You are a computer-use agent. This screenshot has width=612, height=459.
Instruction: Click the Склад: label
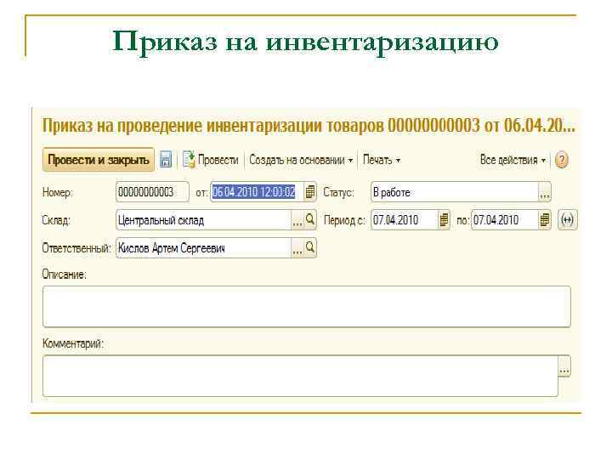pos(56,220)
